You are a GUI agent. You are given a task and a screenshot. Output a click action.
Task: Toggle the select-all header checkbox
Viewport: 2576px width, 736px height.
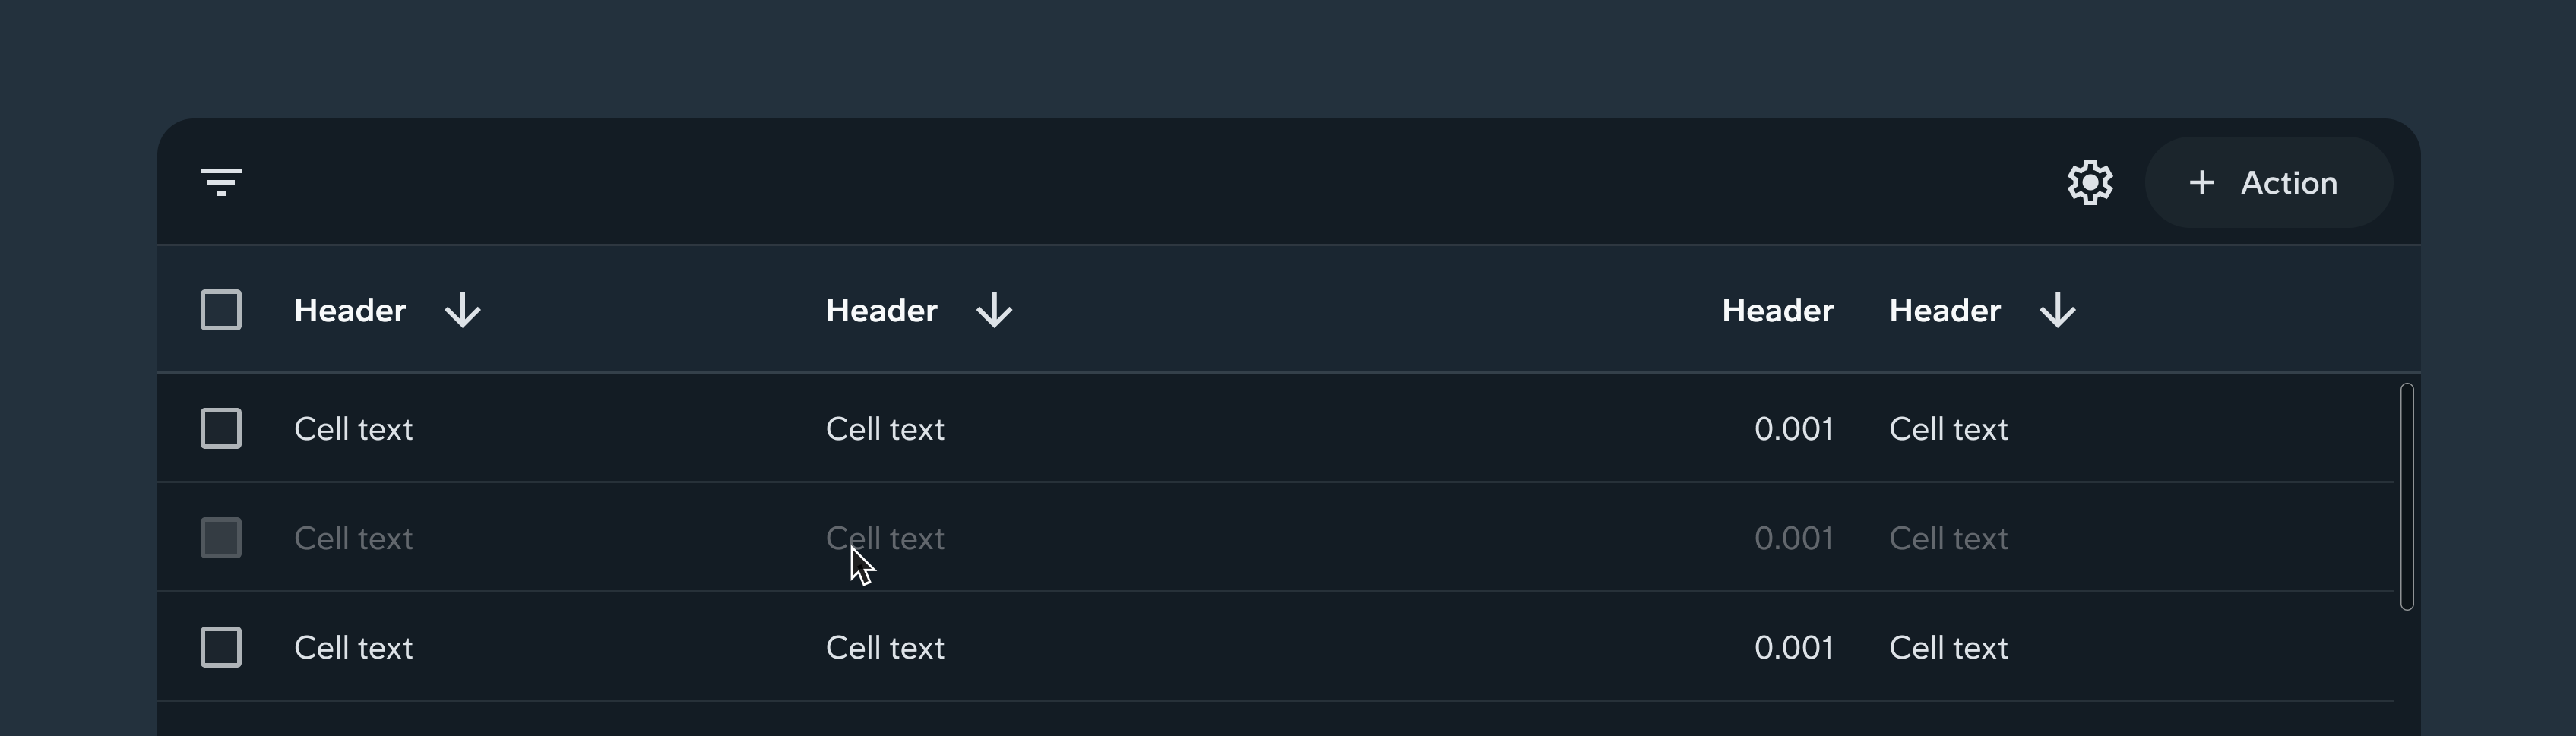click(221, 310)
